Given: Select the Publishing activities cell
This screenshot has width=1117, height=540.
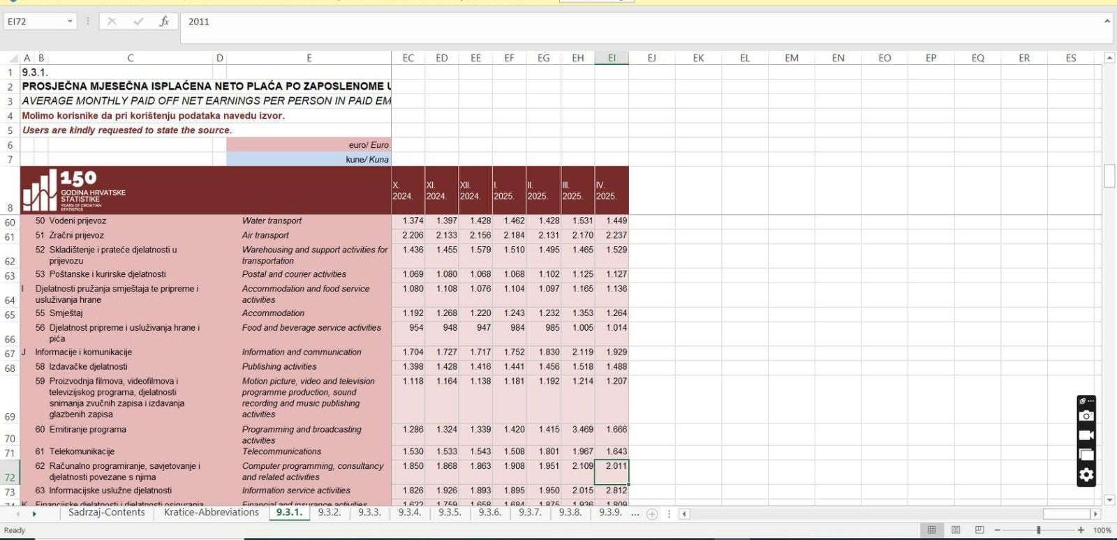Looking at the screenshot, I should pos(309,366).
